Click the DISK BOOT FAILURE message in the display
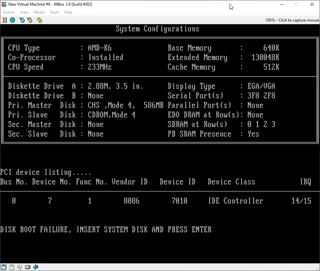Screen dimensions: 320x271 (x=106, y=229)
